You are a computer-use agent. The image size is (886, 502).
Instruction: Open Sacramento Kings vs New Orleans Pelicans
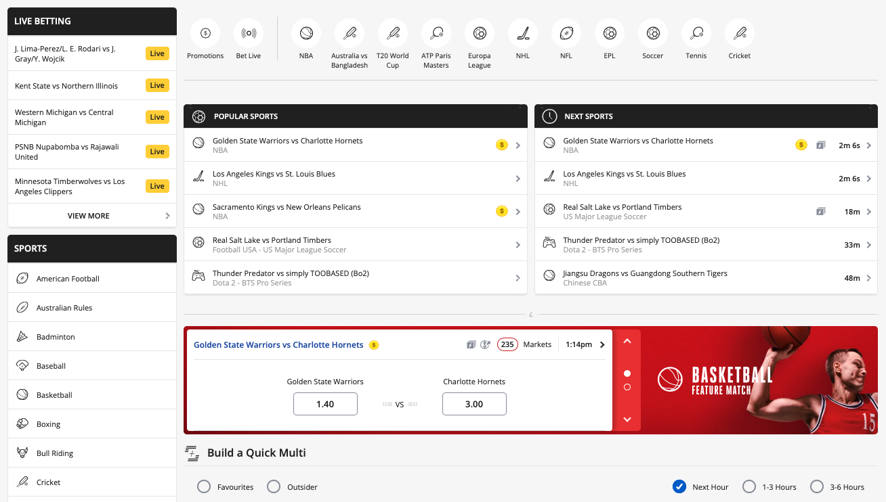[356, 211]
